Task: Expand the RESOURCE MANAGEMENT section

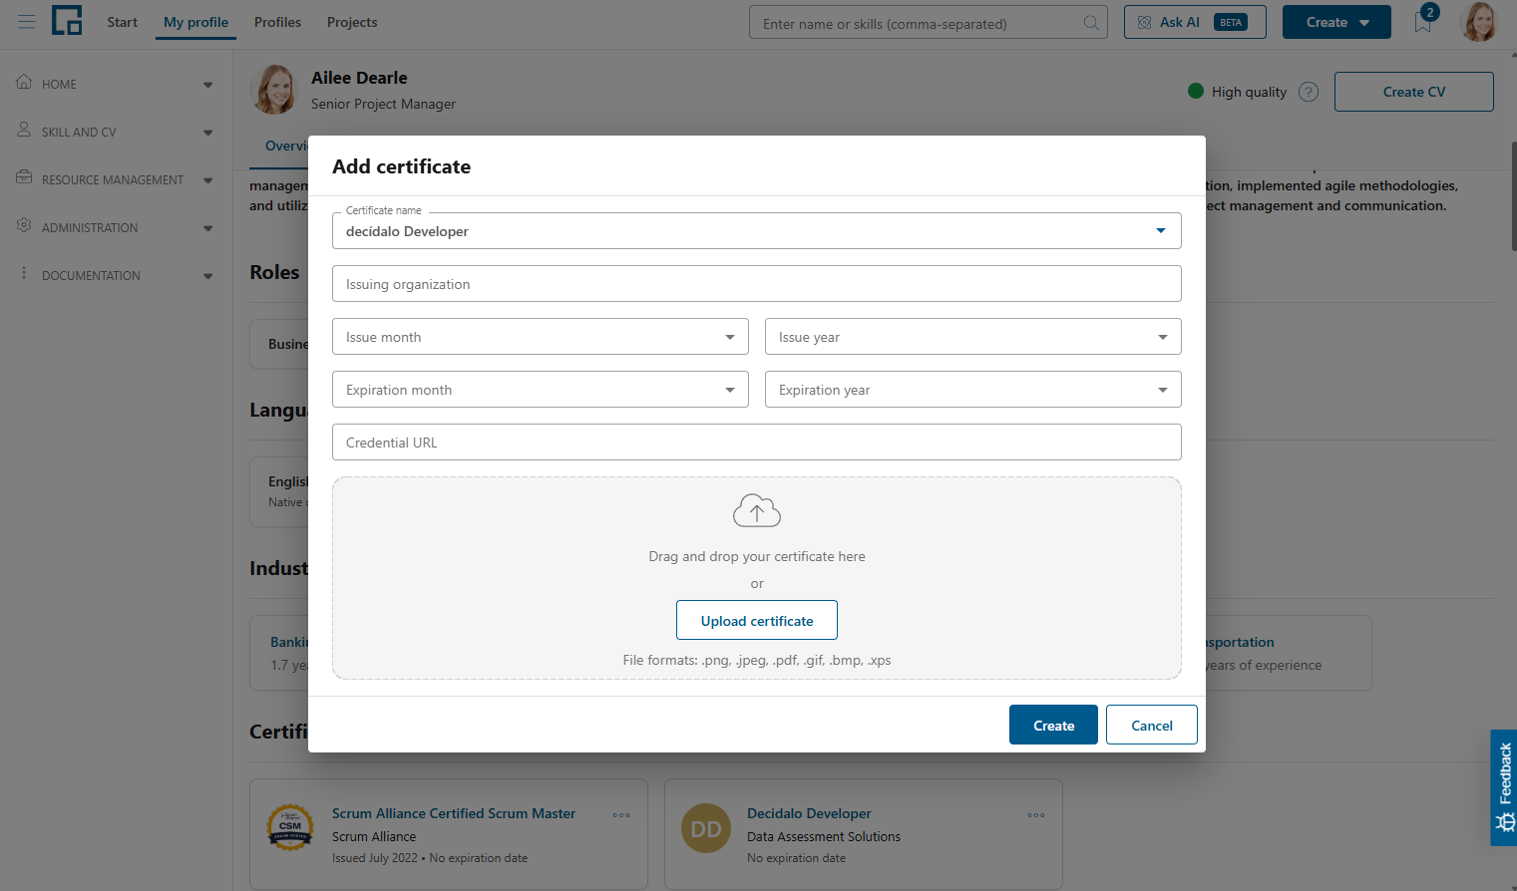Action: (207, 180)
